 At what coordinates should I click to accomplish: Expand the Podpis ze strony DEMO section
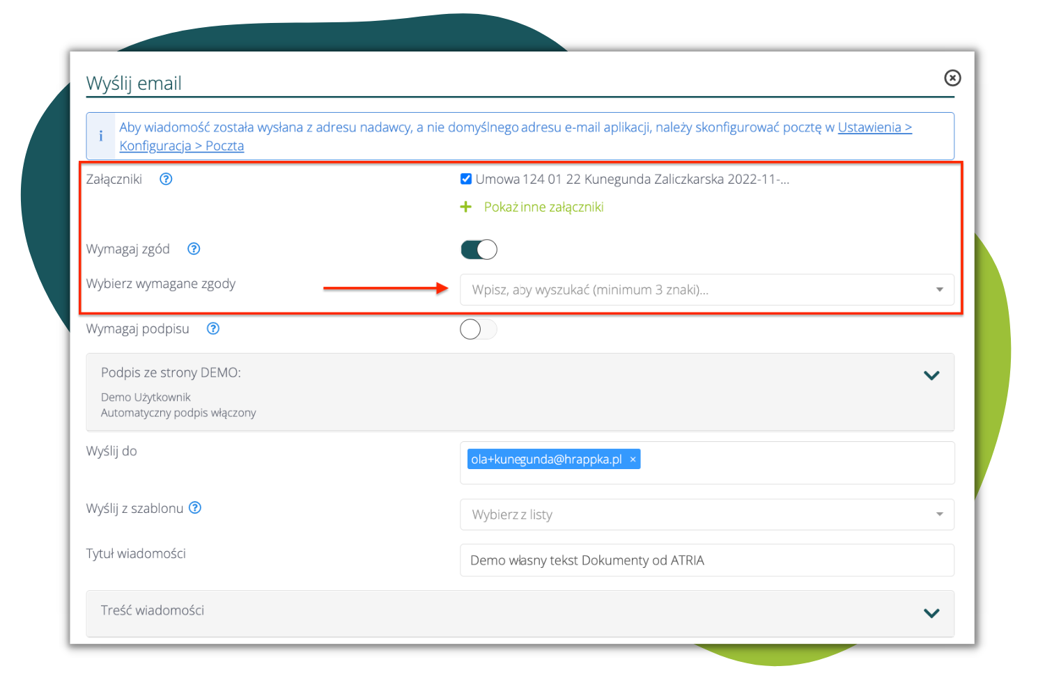click(931, 376)
